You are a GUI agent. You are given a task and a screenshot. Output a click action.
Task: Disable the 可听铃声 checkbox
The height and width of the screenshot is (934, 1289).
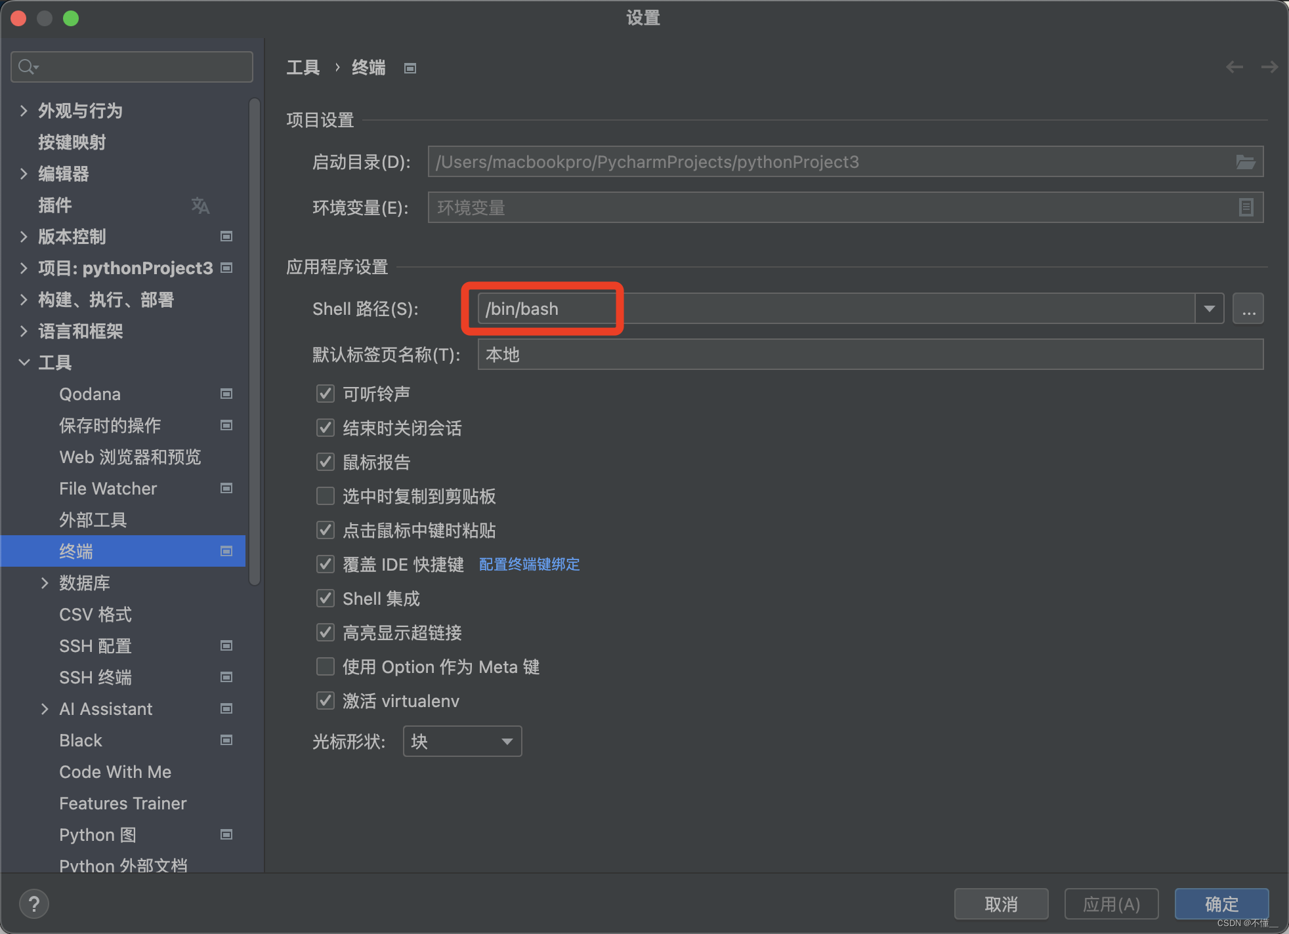click(x=326, y=394)
